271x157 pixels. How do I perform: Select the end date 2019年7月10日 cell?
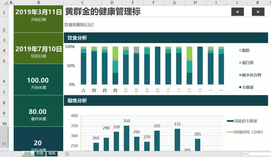click(x=39, y=49)
